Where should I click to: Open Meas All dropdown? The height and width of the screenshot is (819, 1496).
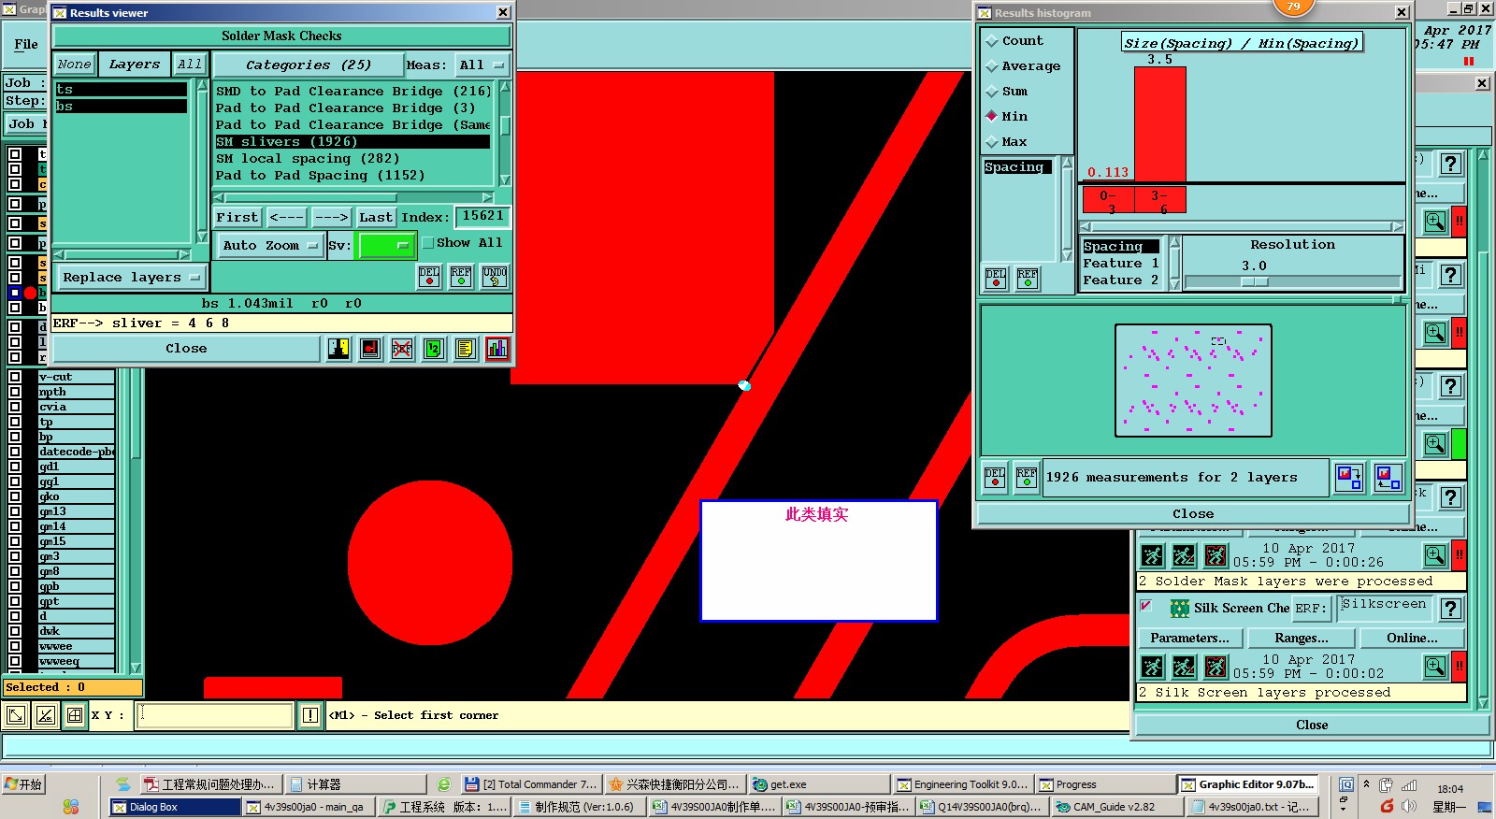pos(482,65)
